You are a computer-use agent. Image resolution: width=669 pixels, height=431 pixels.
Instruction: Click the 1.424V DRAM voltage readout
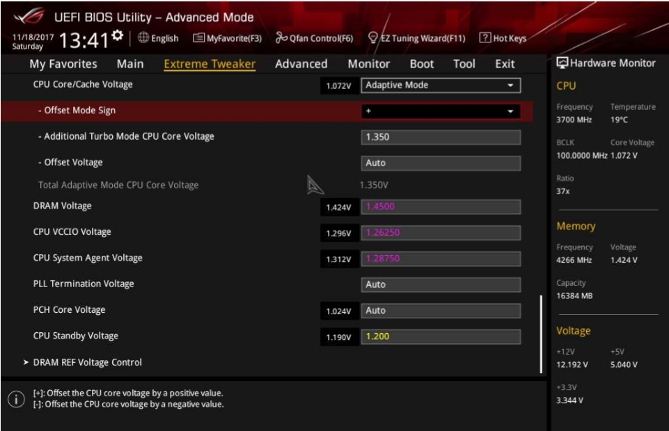(x=339, y=207)
